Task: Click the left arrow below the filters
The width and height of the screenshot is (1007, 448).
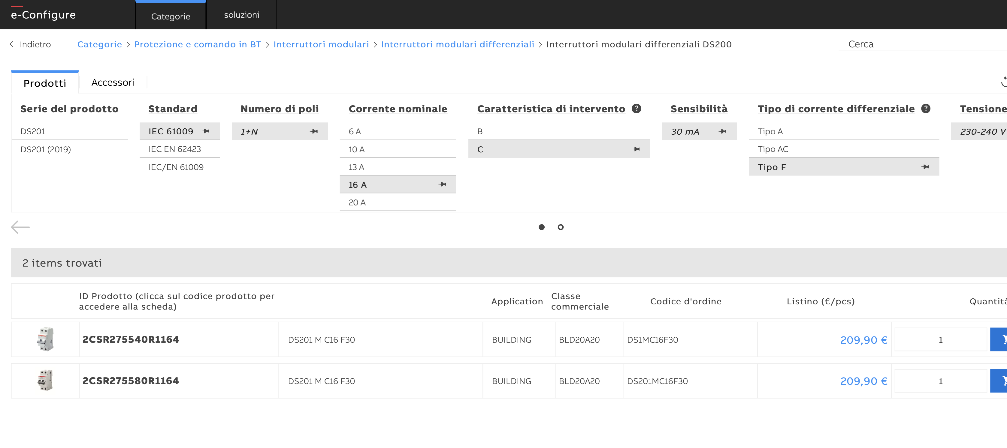Action: click(20, 227)
